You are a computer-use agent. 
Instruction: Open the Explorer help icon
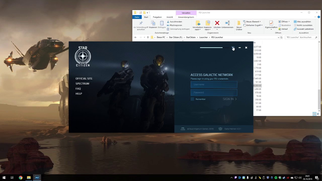coord(319,17)
